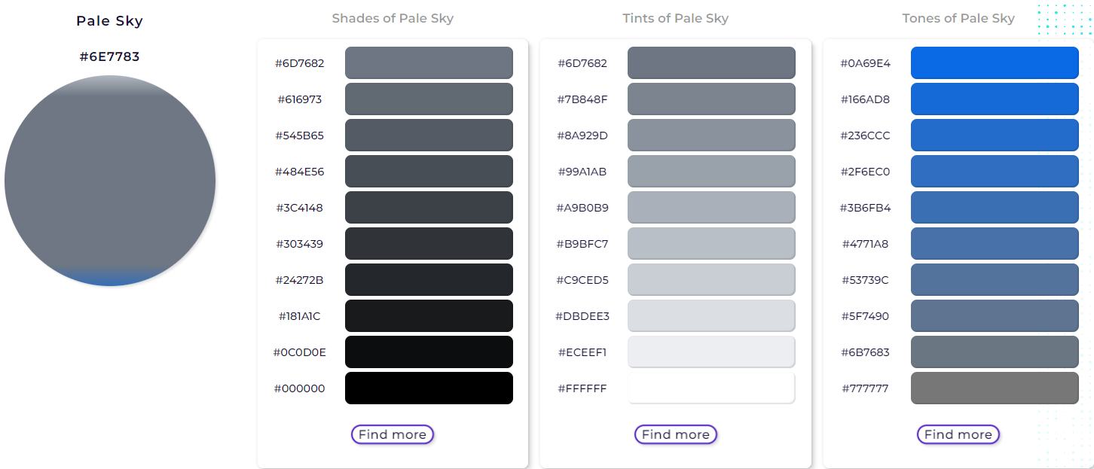Image resolution: width=1094 pixels, height=469 pixels.
Task: Choose the gray #777777 tone swatch
Action: tap(995, 388)
